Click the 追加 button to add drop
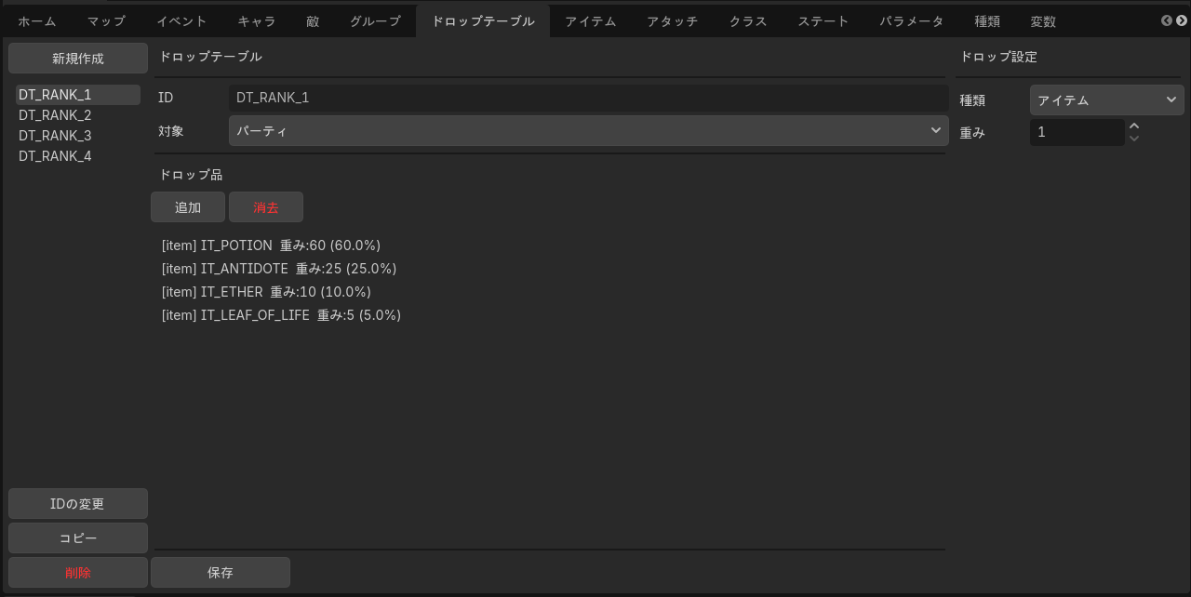 [x=188, y=207]
